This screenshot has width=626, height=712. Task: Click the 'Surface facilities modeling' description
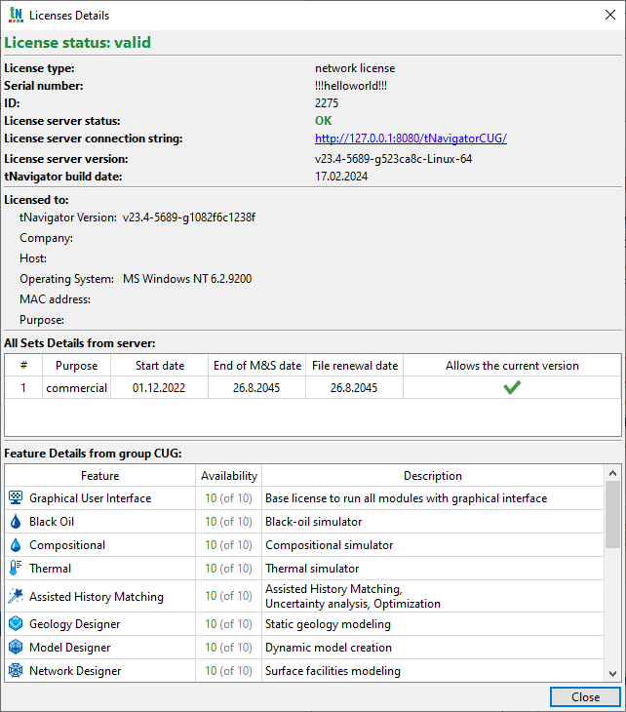333,671
